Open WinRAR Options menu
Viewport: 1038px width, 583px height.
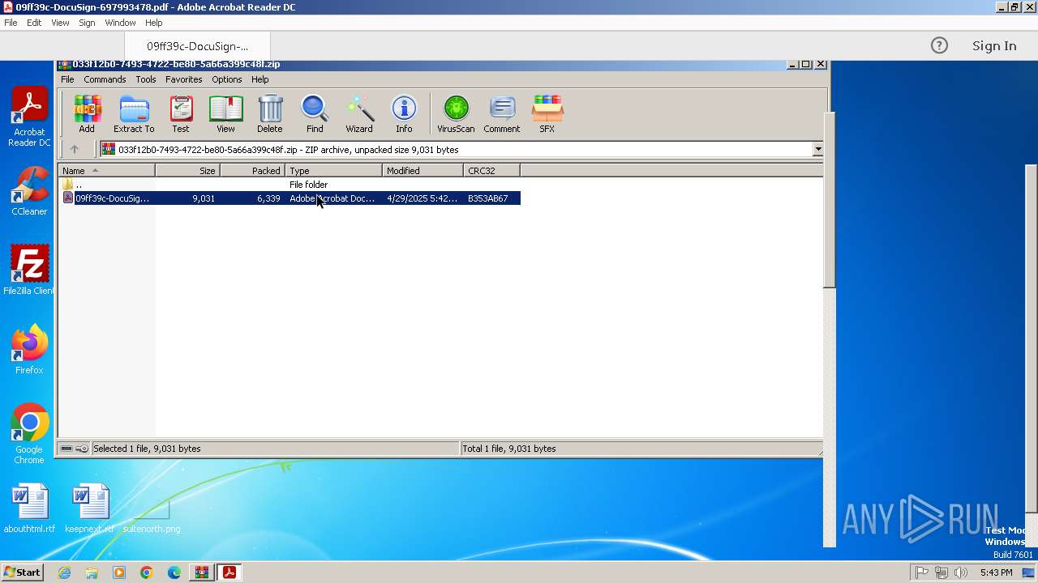click(x=227, y=79)
